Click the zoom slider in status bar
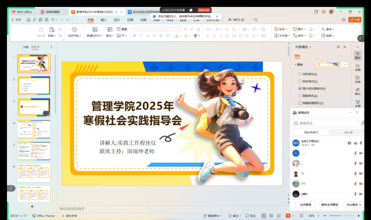Viewport: 371px width, 220px height. (x=341, y=216)
